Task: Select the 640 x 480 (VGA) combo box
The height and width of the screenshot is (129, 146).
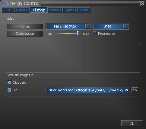Action: tap(68, 27)
